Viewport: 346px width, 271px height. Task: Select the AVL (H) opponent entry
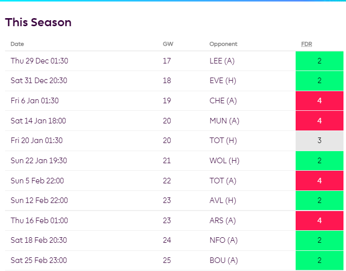point(222,200)
